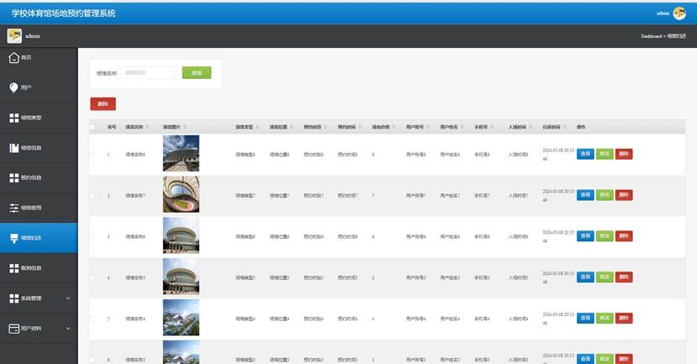Click the 场馆类型6 cell in row 3
The width and height of the screenshot is (697, 364).
245,237
